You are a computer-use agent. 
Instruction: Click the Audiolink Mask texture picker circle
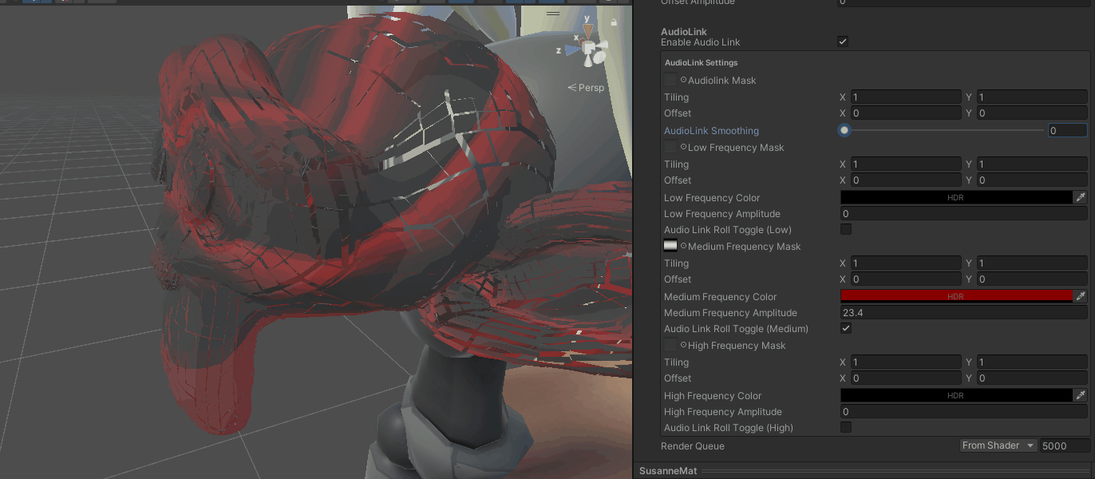coord(683,80)
